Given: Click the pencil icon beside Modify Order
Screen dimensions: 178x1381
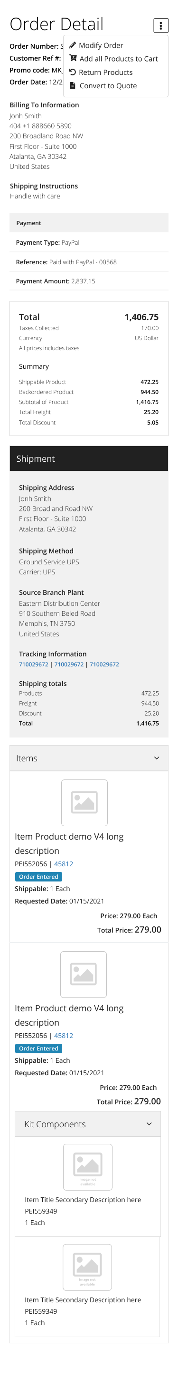Looking at the screenshot, I should 73,46.
